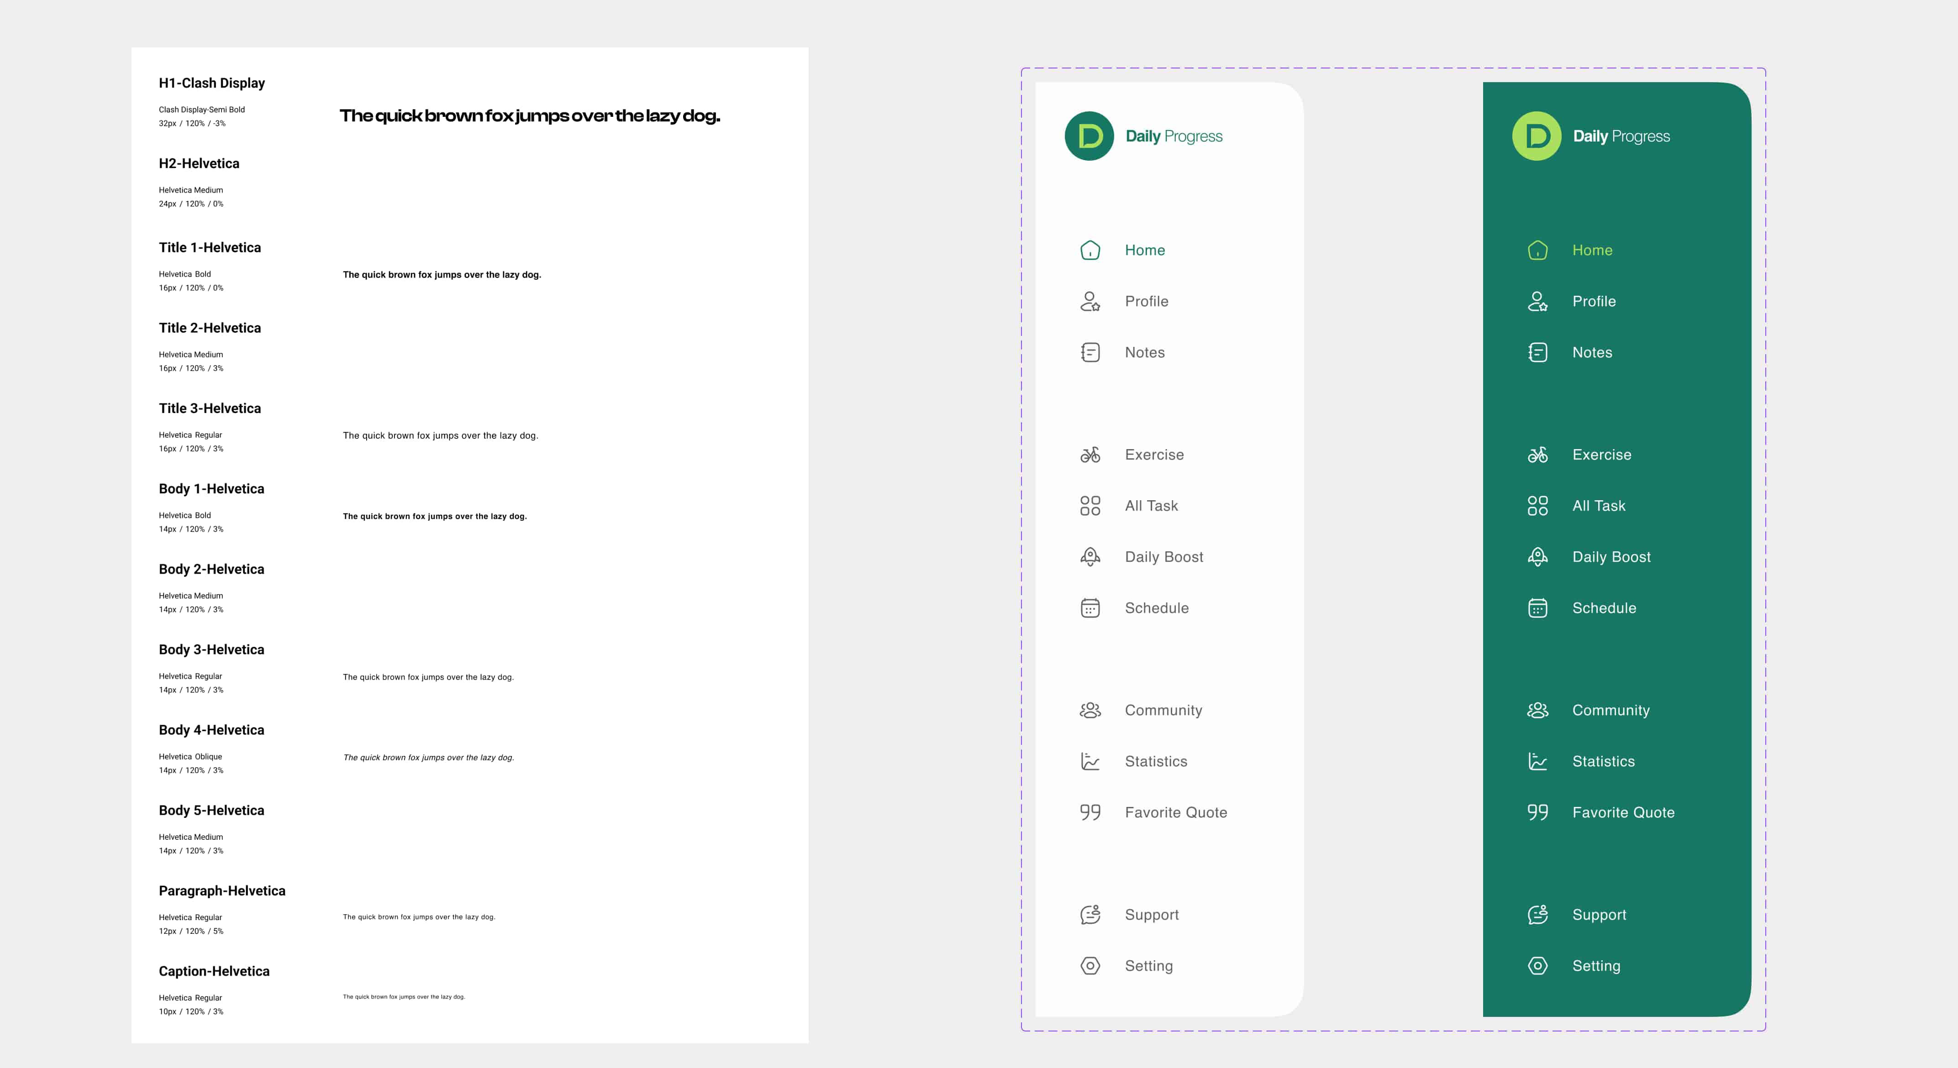Click the All Task grid icon
The height and width of the screenshot is (1068, 1958).
[1090, 504]
